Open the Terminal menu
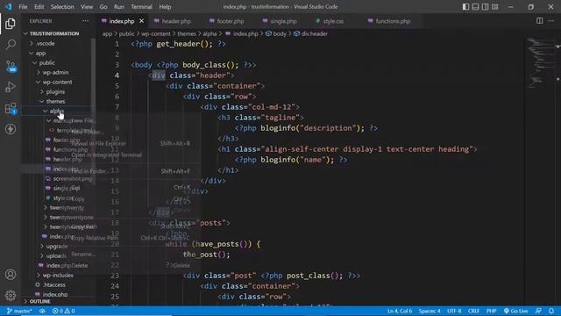561x316 pixels. pos(141,7)
